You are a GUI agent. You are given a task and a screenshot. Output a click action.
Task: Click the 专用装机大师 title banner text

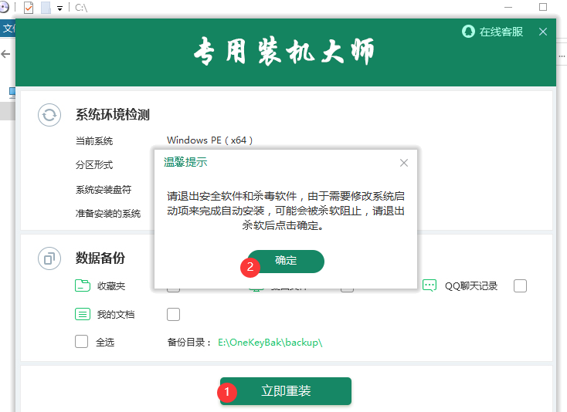pyautogui.click(x=283, y=52)
